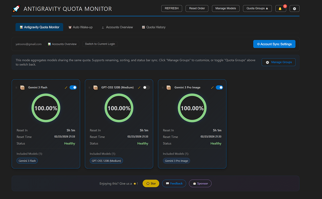Click the rocket logo icon

tap(16, 8)
